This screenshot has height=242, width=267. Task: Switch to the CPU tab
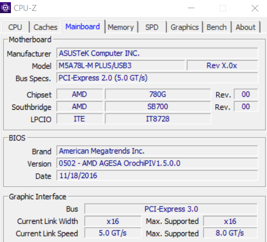pyautogui.click(x=15, y=27)
